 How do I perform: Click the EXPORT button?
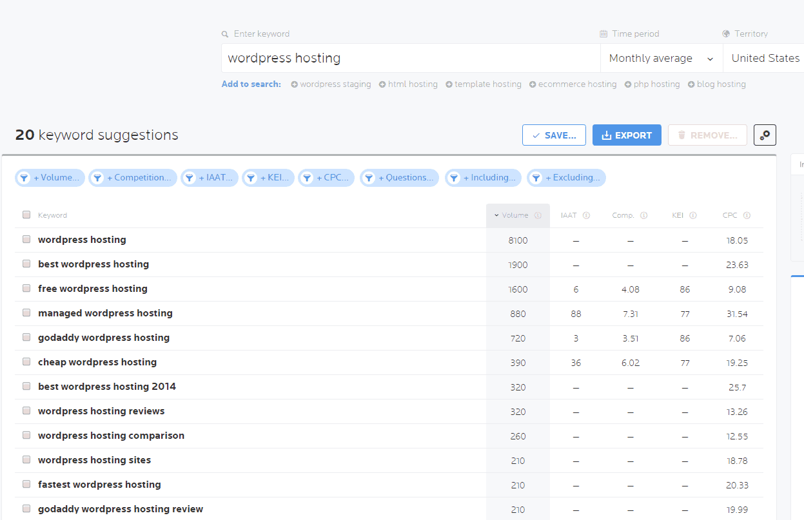tap(627, 135)
